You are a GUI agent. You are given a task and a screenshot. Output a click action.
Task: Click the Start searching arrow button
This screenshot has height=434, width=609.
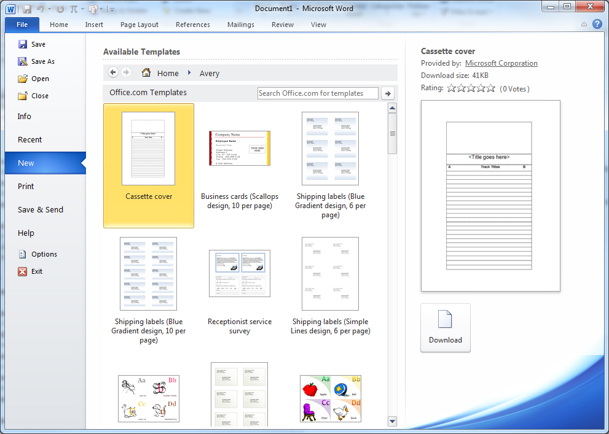click(x=388, y=93)
